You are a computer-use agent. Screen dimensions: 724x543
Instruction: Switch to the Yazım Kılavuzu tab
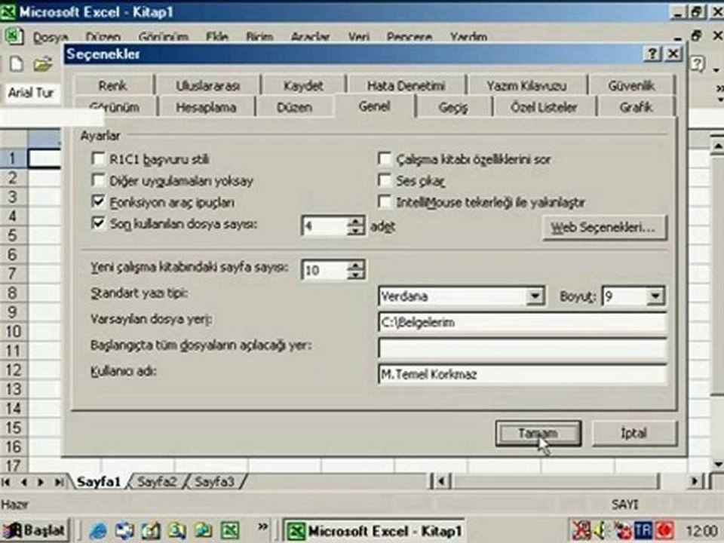click(x=526, y=85)
